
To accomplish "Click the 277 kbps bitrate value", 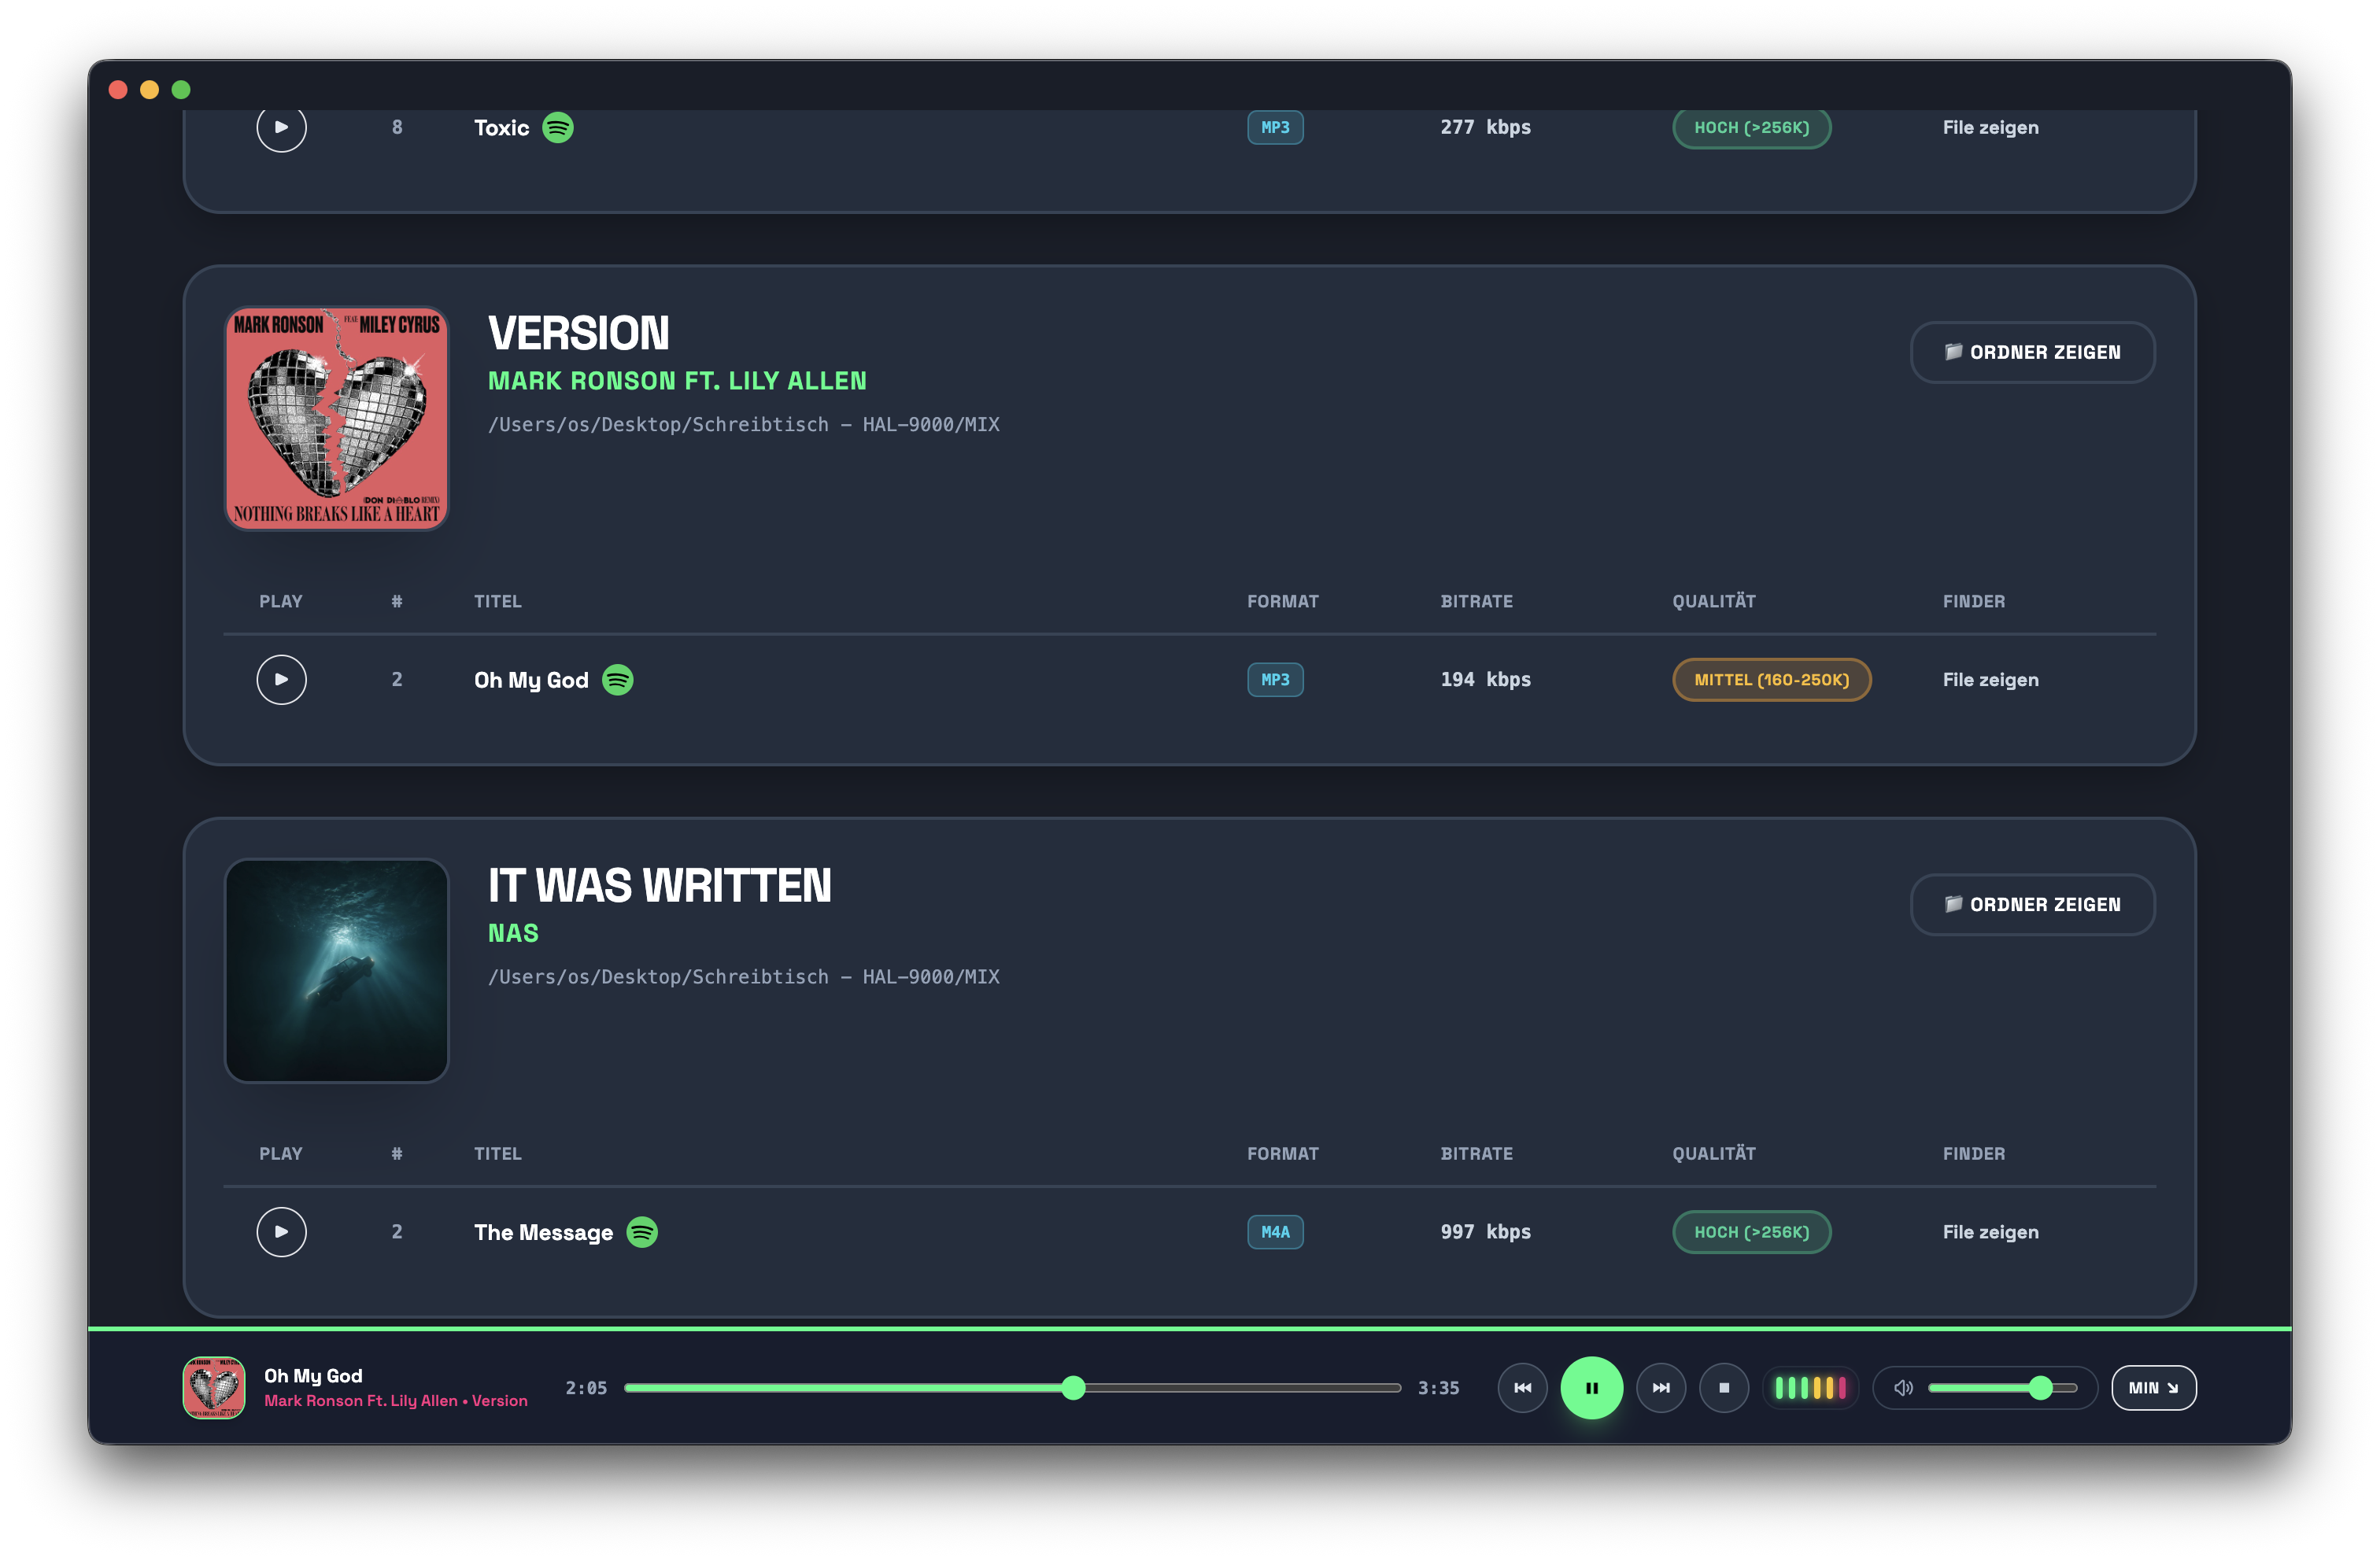I will tap(1485, 128).
